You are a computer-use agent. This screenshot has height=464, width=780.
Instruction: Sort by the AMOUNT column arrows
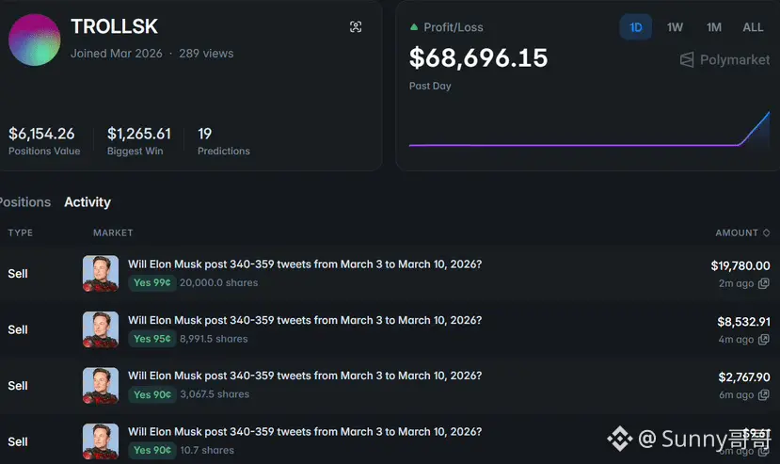click(x=766, y=233)
